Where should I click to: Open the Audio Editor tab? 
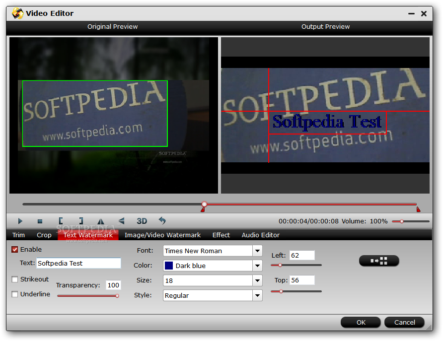pos(261,235)
